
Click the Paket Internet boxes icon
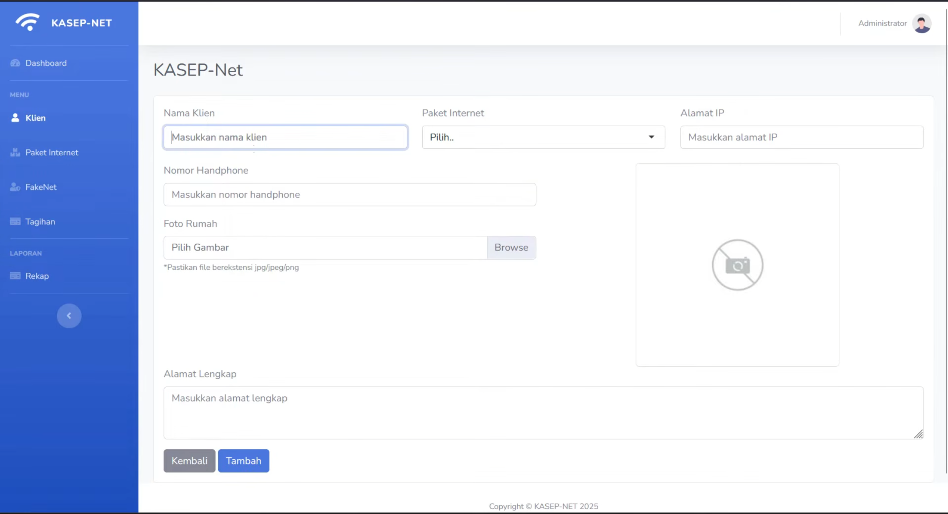coord(15,152)
